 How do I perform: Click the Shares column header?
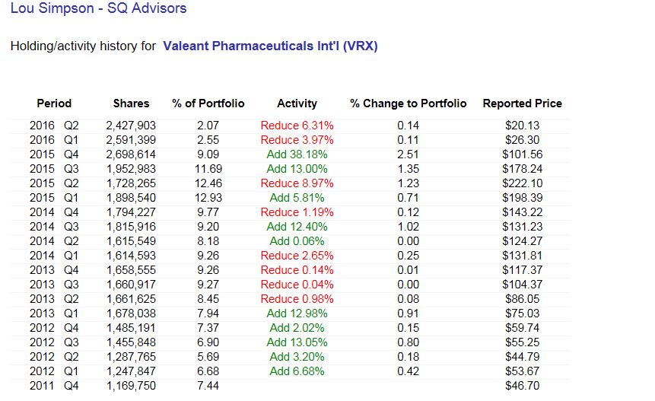[x=131, y=103]
